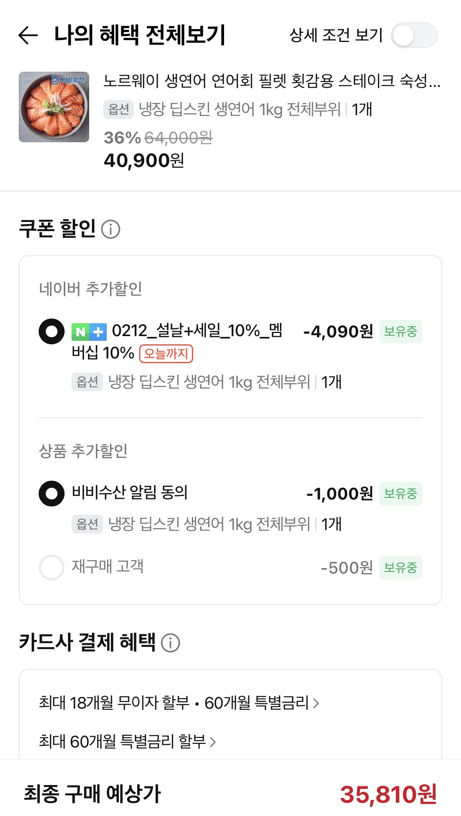The image size is (461, 816).
Task: Toggle the 상세 조건 보기 switch
Action: 414,36
